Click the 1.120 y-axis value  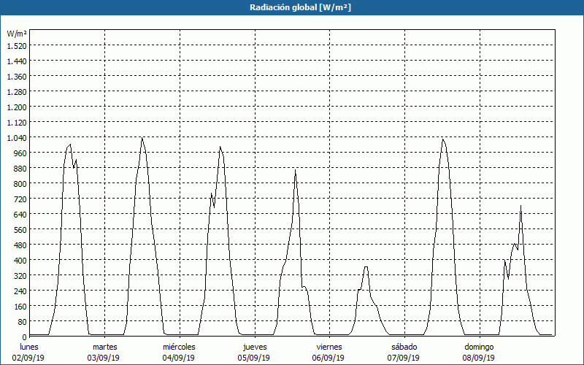[x=17, y=122]
